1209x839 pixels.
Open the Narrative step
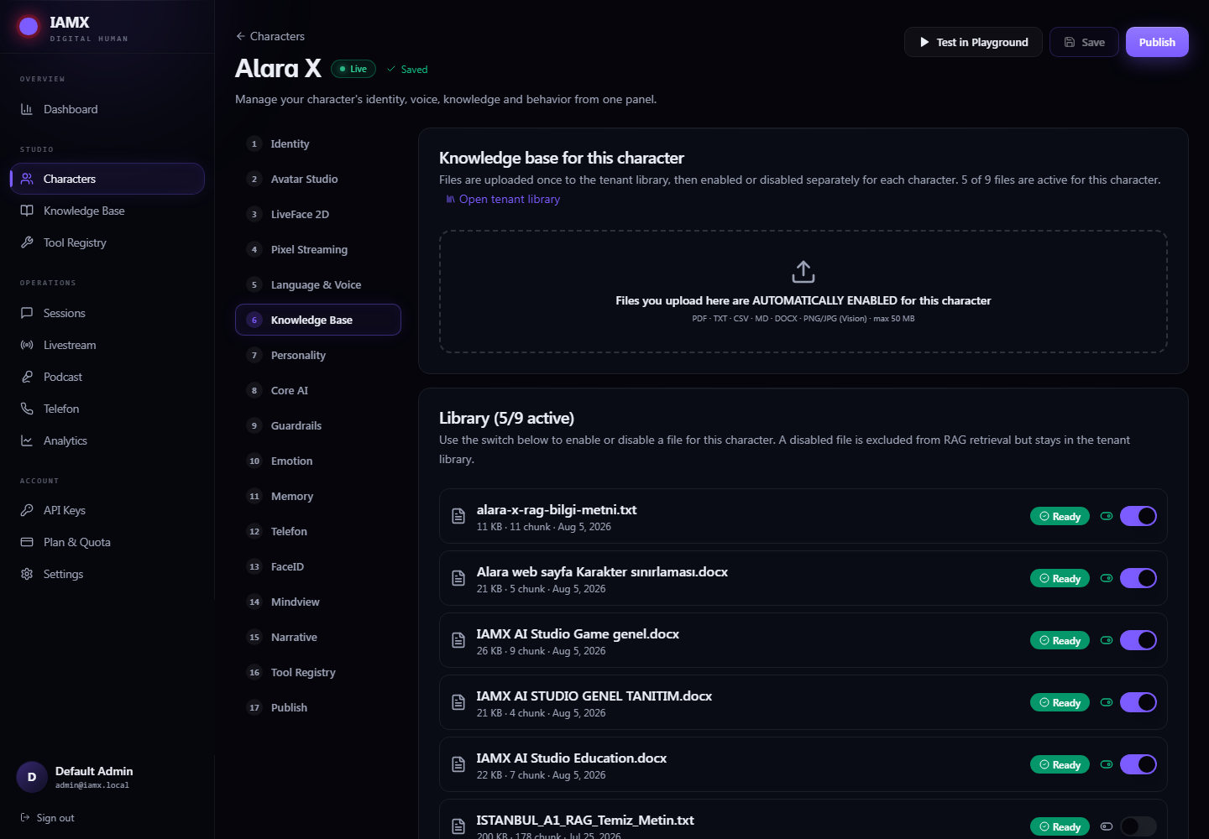pos(318,637)
